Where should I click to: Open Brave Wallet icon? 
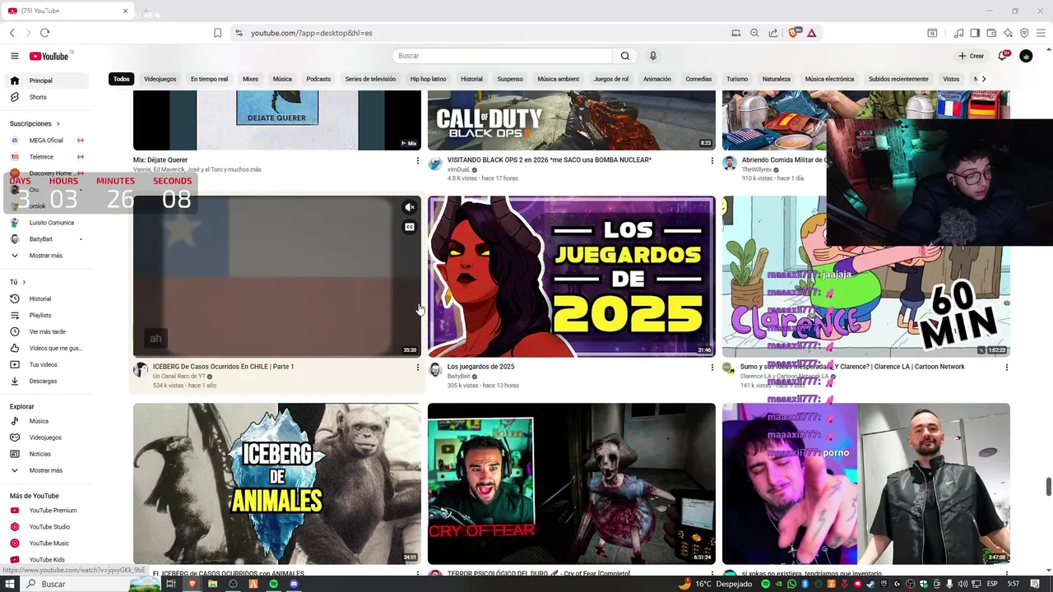[x=991, y=33]
